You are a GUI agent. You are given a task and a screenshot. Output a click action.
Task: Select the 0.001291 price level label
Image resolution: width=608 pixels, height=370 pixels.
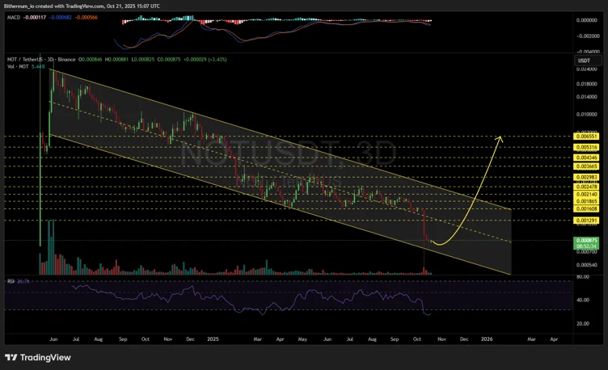[x=583, y=220]
